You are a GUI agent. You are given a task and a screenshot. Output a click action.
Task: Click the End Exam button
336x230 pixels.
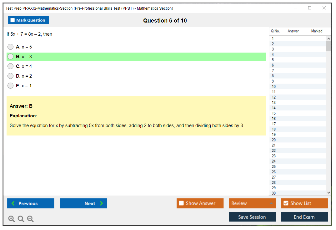pos(304,217)
